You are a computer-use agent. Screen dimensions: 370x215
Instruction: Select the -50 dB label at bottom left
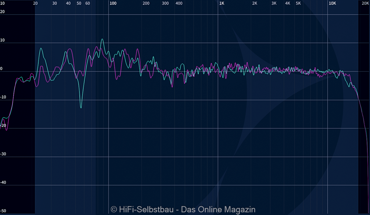[x=3, y=211]
